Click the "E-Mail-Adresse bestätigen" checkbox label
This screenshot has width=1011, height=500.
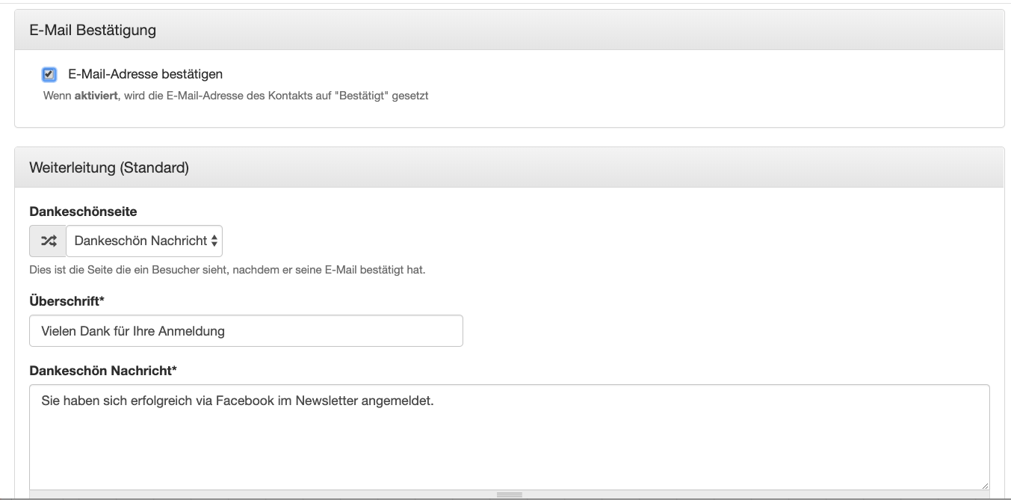tap(145, 74)
